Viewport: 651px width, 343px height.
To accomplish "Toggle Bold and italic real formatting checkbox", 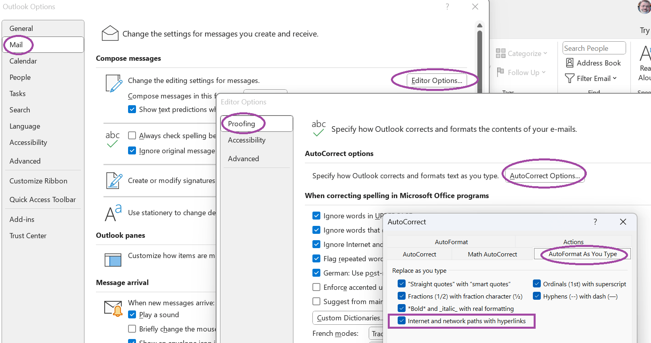I will pos(402,308).
